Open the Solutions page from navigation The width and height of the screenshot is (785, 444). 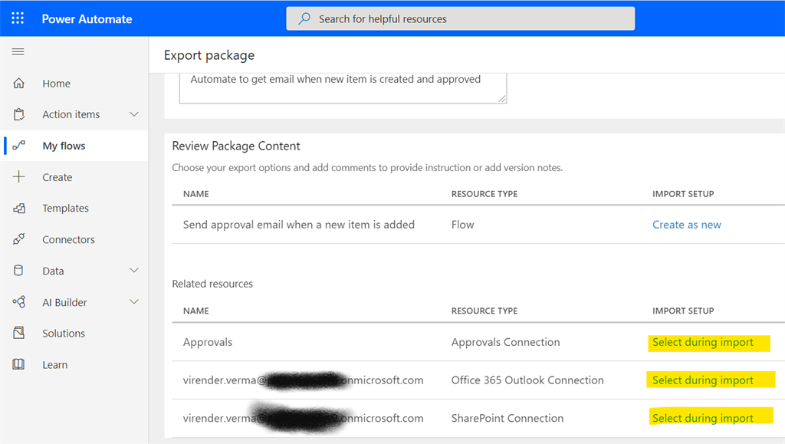61,333
